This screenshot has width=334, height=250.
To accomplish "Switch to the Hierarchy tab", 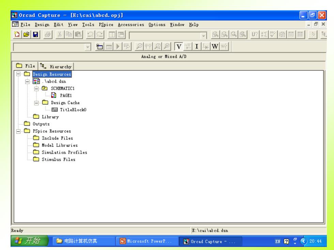I will tap(56, 66).
